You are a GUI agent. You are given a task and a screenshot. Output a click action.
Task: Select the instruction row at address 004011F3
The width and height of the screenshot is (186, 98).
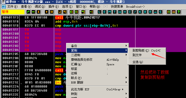pos(68,18)
